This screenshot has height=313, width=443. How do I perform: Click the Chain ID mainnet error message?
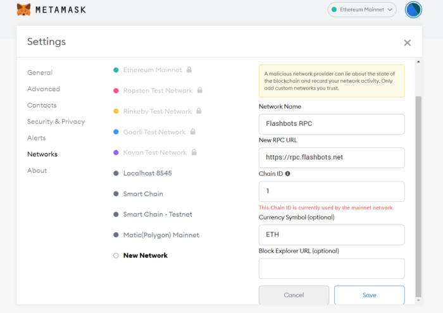[x=326, y=208]
